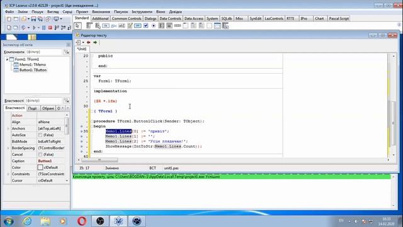Click the editor horizontal scrollbar thumb
This screenshot has width=403, height=227.
(99, 160)
